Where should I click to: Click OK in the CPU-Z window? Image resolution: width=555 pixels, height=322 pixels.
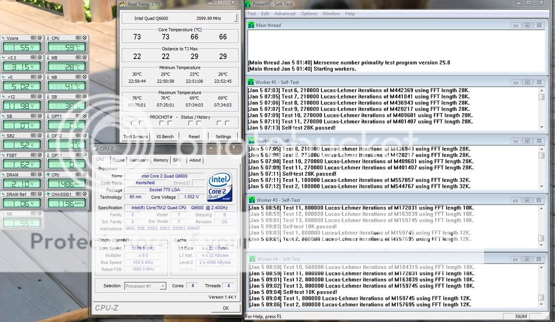[226, 308]
